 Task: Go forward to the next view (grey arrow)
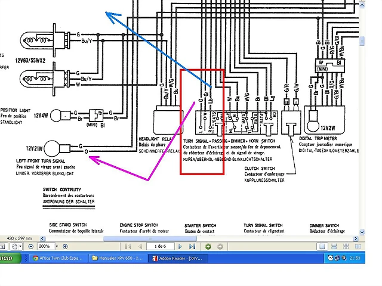[220, 247]
